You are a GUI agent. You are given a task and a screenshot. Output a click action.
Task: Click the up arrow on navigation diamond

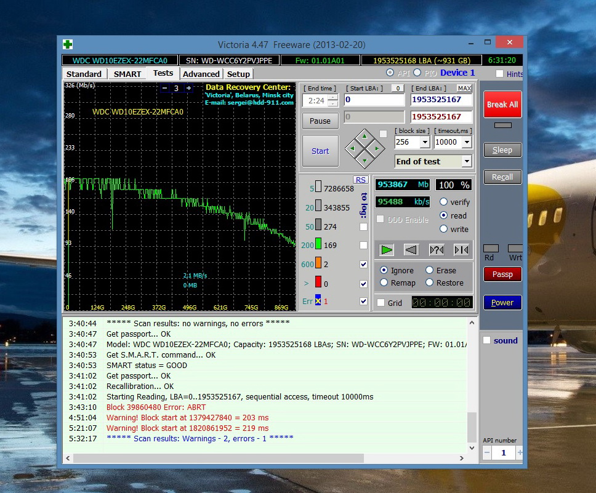click(364, 135)
